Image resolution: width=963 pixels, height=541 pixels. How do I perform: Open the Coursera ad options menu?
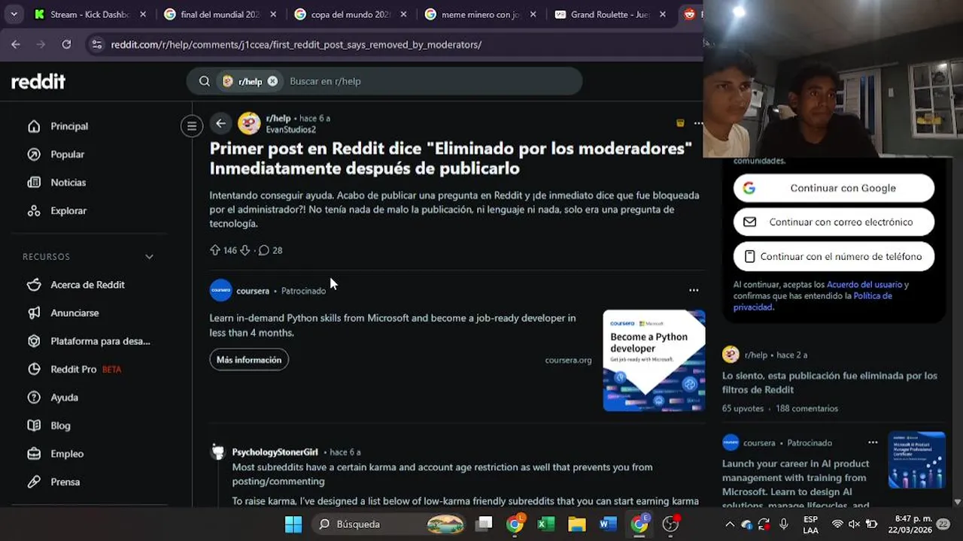pos(694,290)
